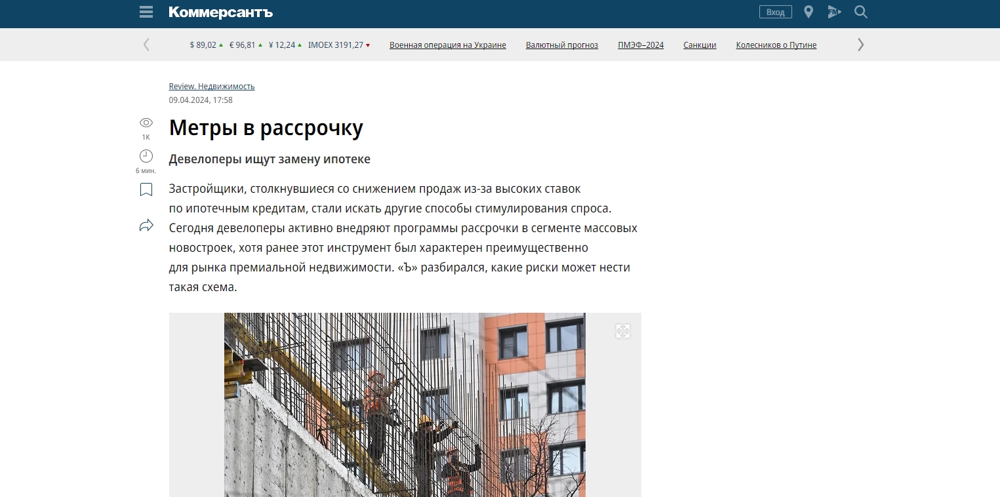Open the 'ПМЭФ–2024' section
Screen dimensions: 1000x497
[x=640, y=45]
